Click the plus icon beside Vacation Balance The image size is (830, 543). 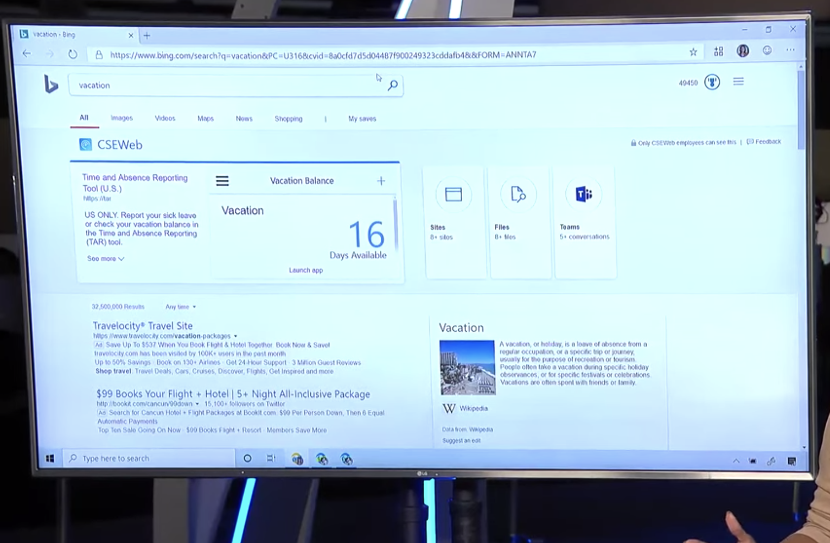(x=381, y=181)
